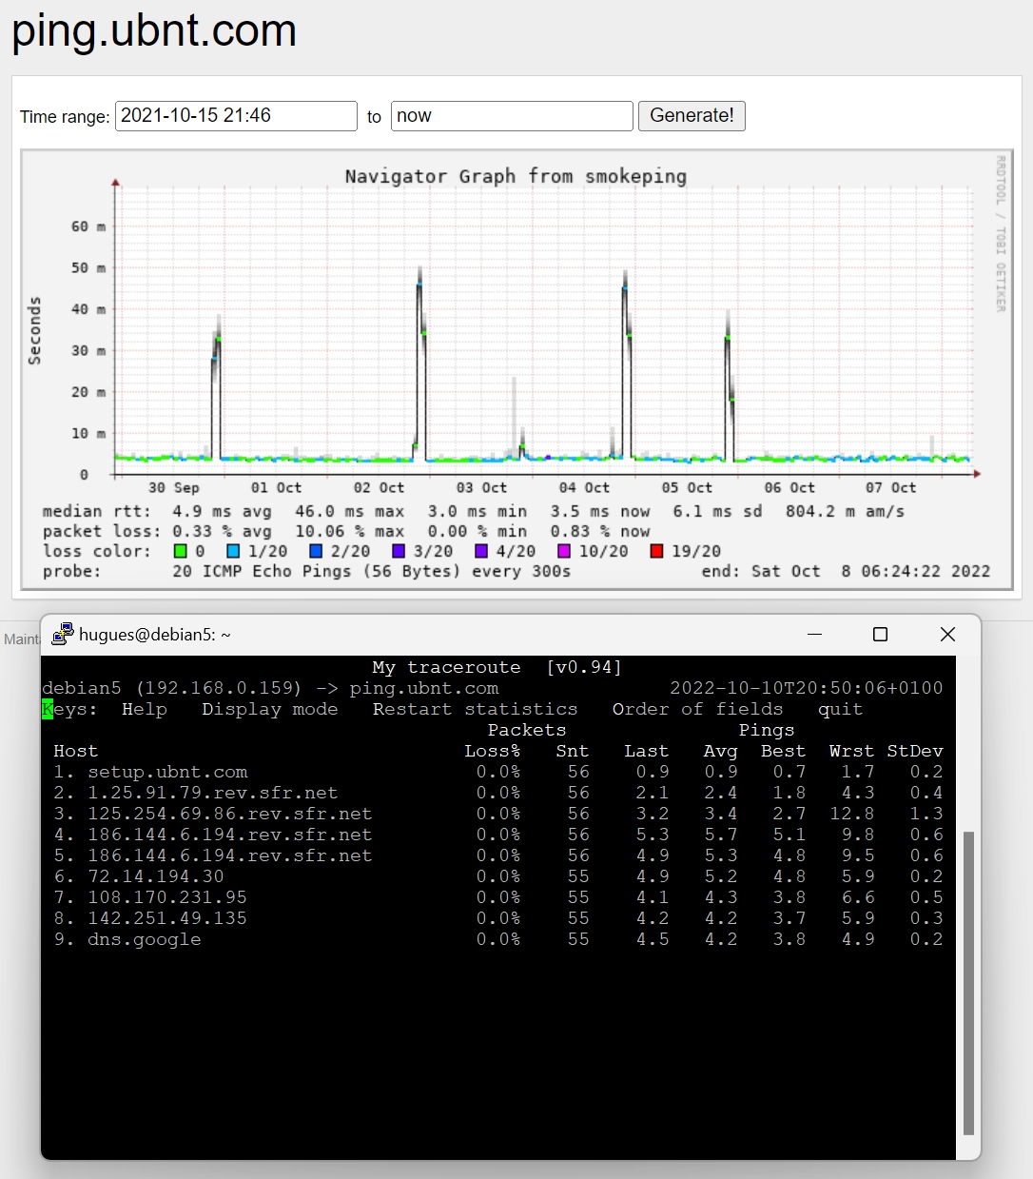Click the '04 Oct' axis label on graph
1033x1179 pixels.
click(x=584, y=487)
